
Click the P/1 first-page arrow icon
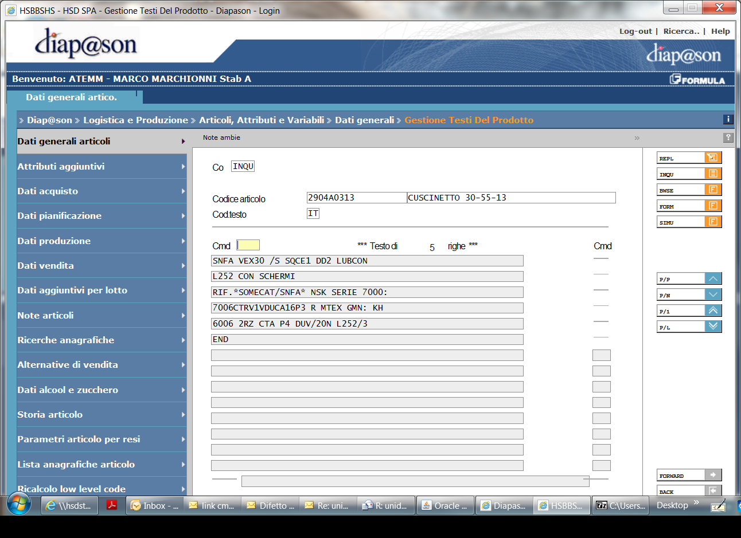pyautogui.click(x=713, y=311)
